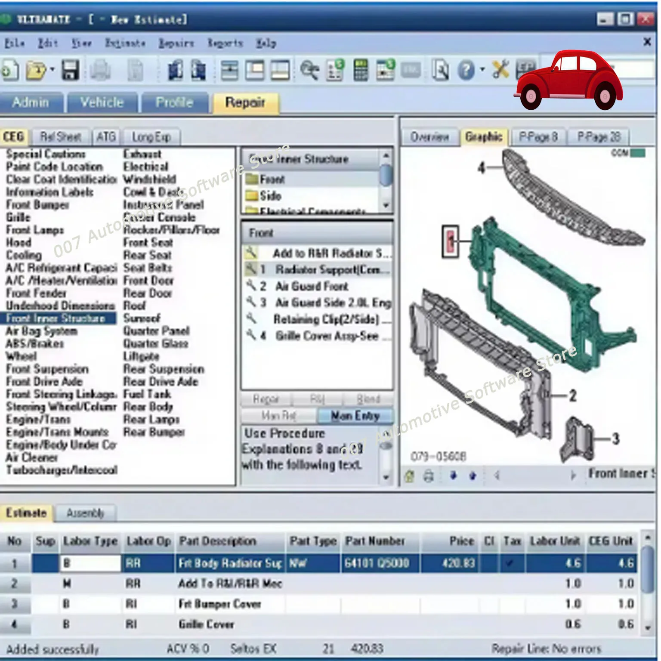Click the Labor Type cell in row 1
Screen dimensions: 661x661
click(x=90, y=563)
